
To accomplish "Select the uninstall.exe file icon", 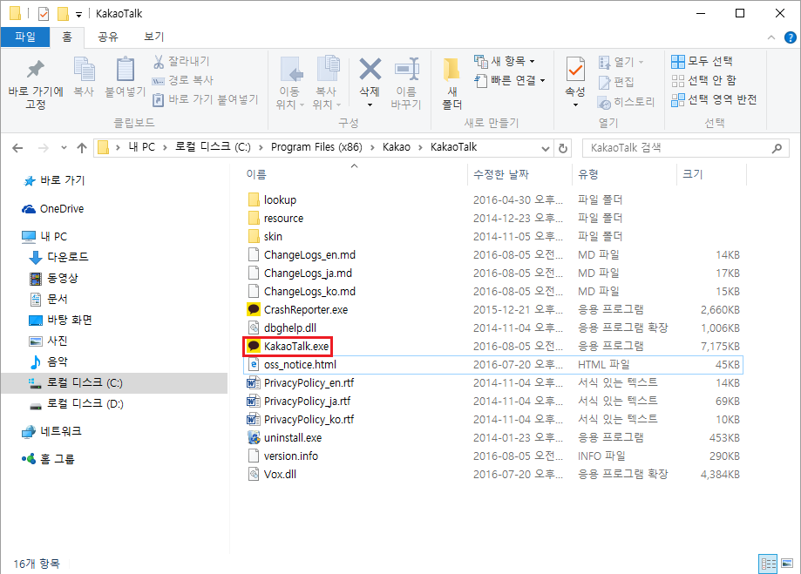I will point(254,437).
